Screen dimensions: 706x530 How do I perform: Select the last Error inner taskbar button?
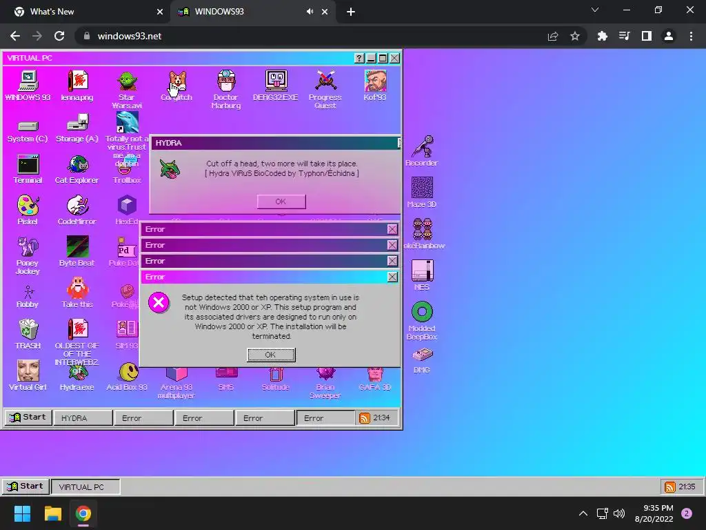click(325, 418)
